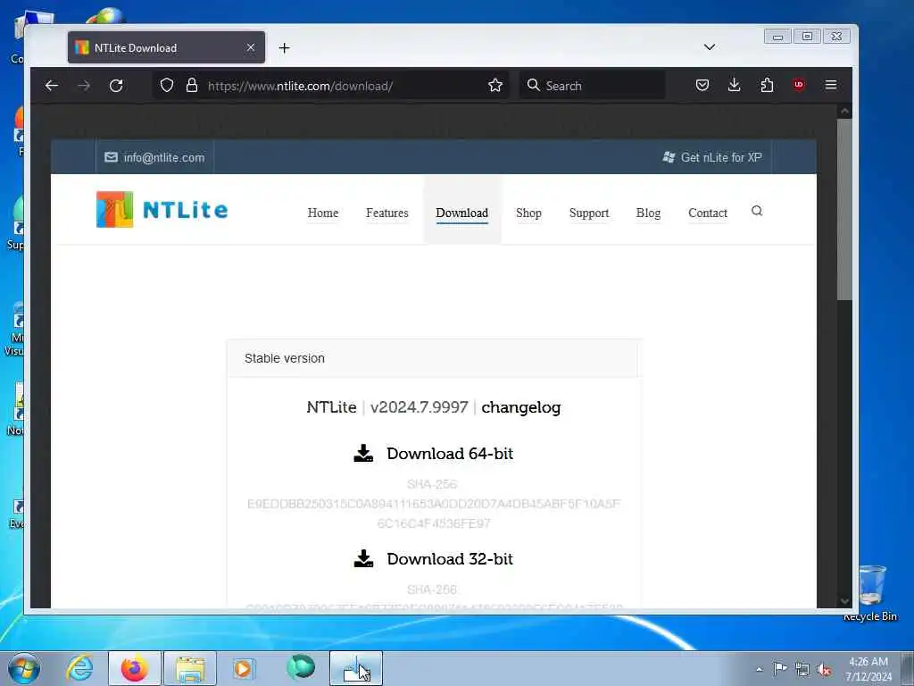This screenshot has width=914, height=686.
Task: Show hidden system tray icons arrow
Action: coord(759,669)
